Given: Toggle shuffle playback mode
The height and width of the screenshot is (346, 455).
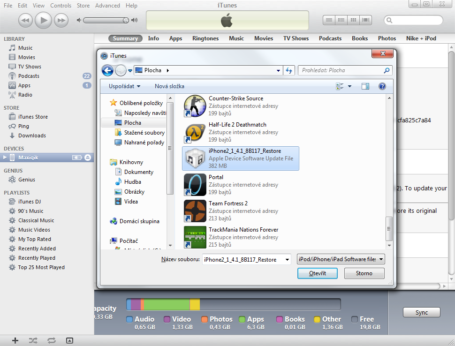Looking at the screenshot, I should pyautogui.click(x=33, y=340).
